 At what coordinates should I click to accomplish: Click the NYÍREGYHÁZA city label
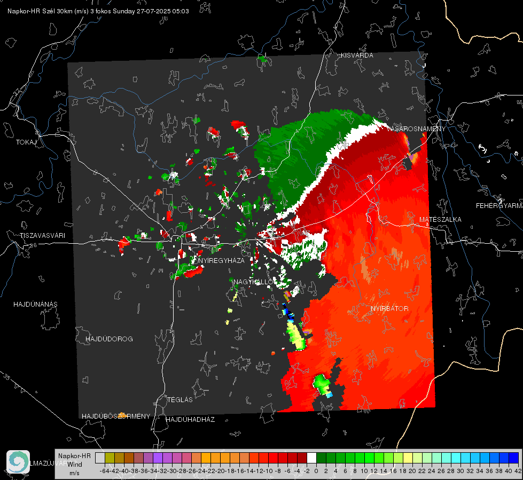(x=221, y=260)
